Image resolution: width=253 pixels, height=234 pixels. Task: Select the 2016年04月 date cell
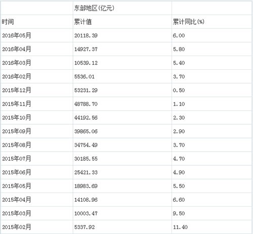coord(17,49)
